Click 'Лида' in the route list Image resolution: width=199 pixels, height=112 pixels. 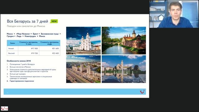[19, 36]
